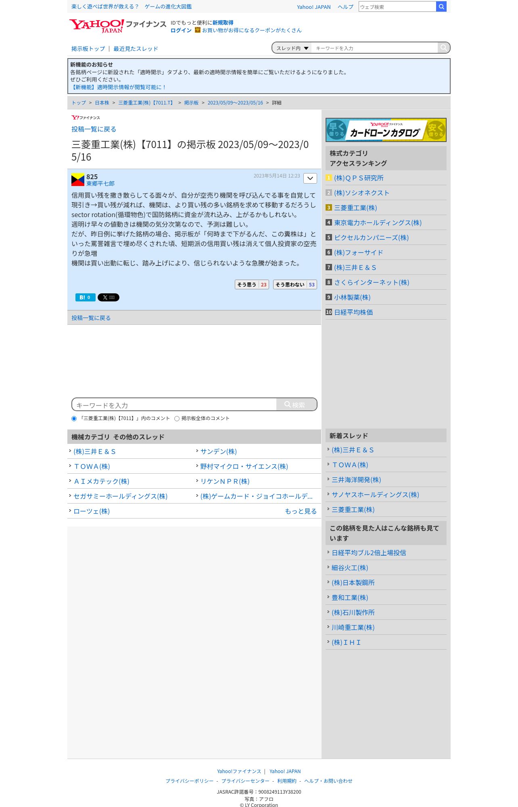518x807 pixels.
Task: Open 川崎重工業(株) related stock link
Action: (x=353, y=627)
